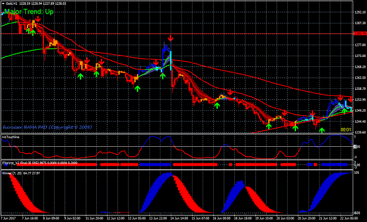Image resolution: width=367 pixels, height=222 pixels.
Task: Click the 21 Jun 12:00 time label
Action: pos(328,218)
